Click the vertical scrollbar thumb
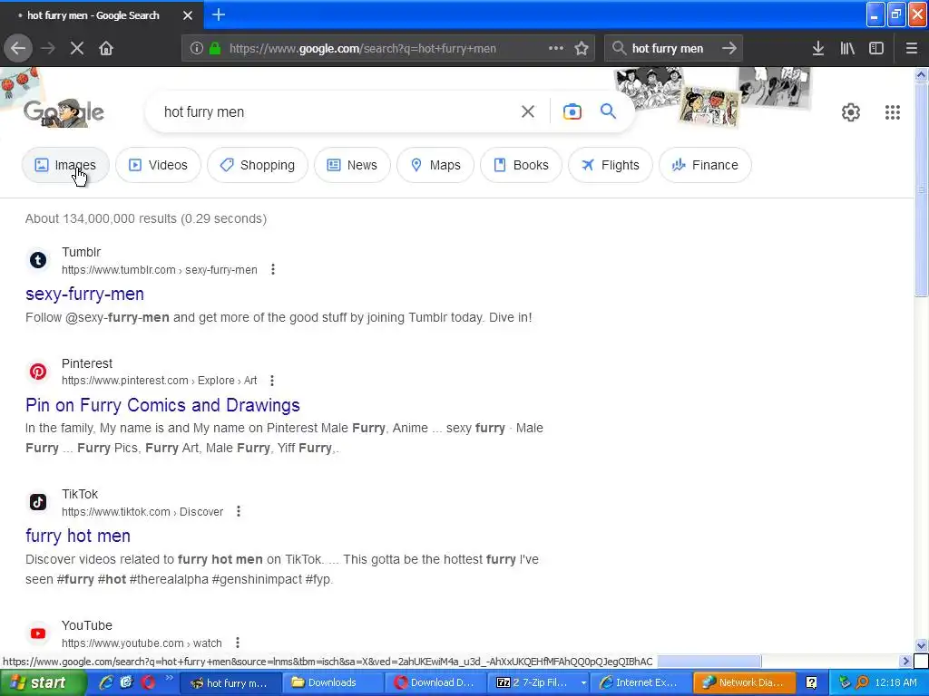Image resolution: width=929 pixels, height=696 pixels. click(x=921, y=189)
